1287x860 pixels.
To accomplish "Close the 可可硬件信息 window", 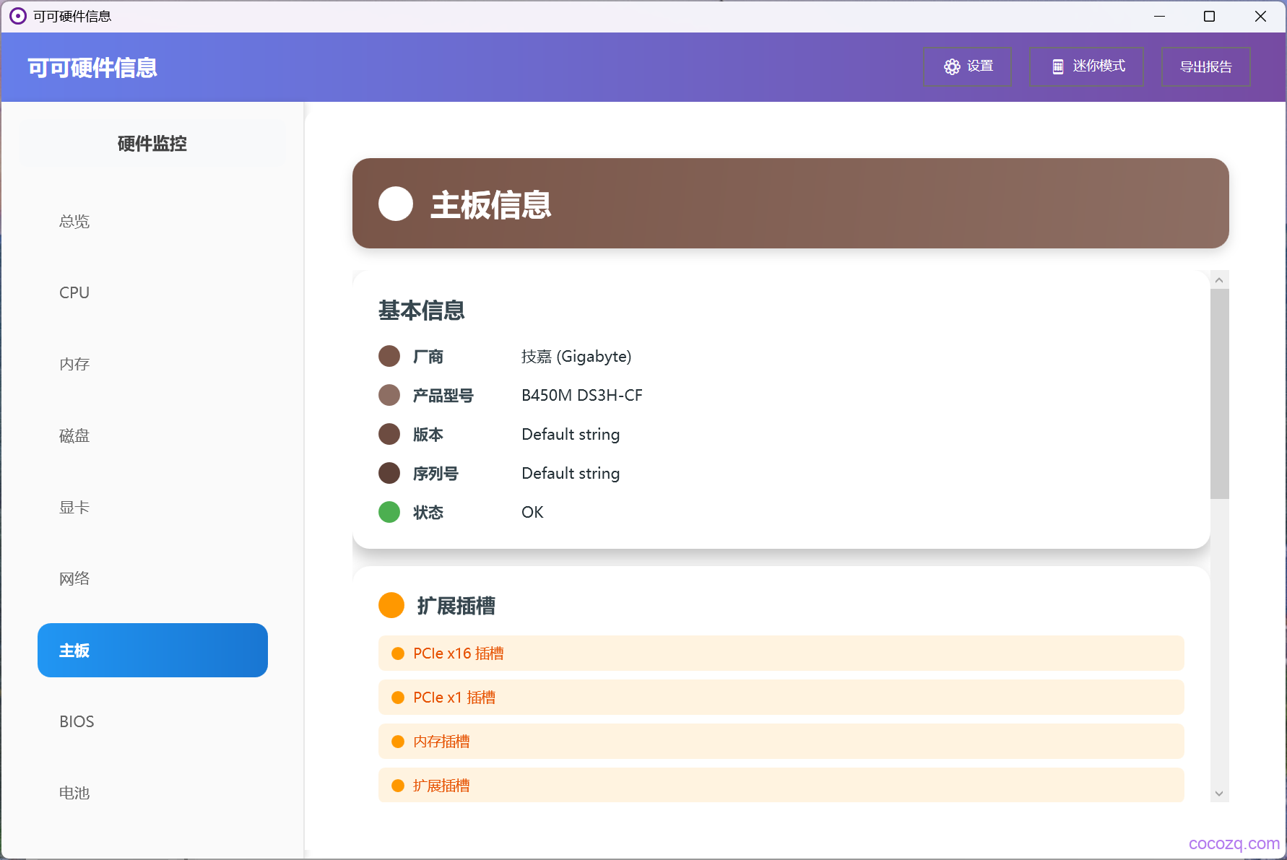I will click(1260, 16).
